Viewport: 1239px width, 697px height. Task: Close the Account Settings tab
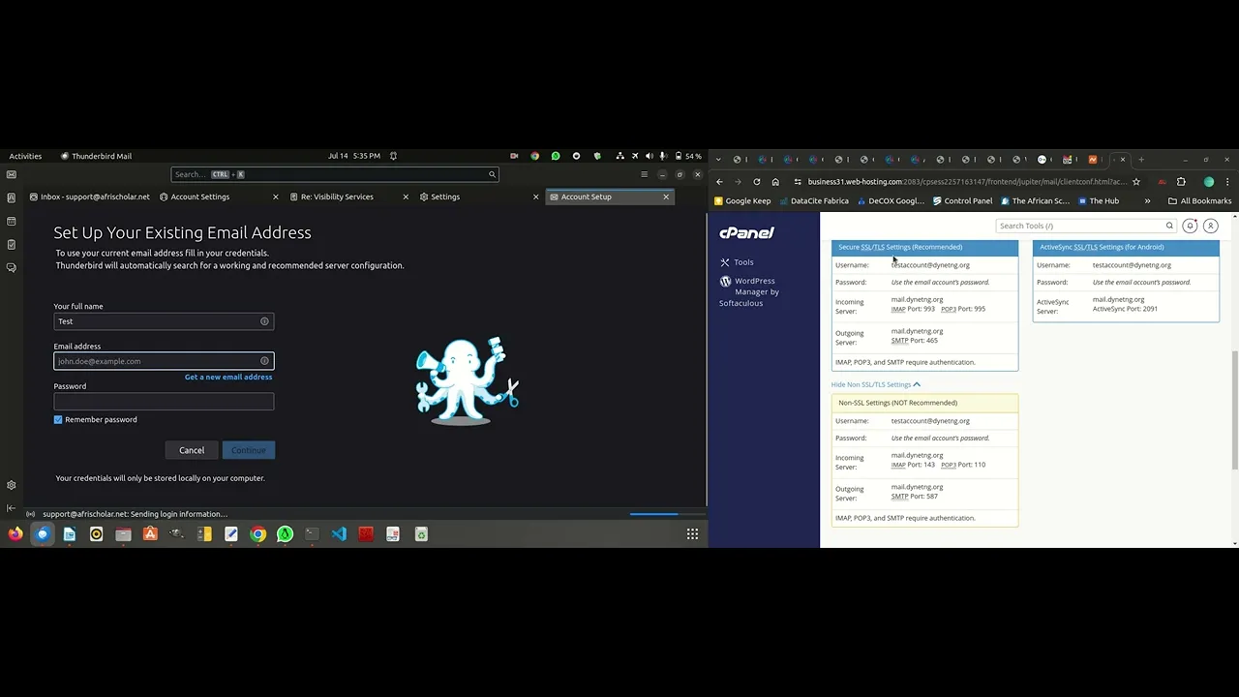pos(276,197)
